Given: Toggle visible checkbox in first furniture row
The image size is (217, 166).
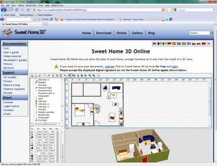Looking at the screenshot, I should [x=58, y=132].
